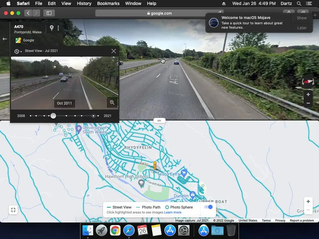319x239 pixels.
Task: Click Report a problem link
Action: [302, 221]
